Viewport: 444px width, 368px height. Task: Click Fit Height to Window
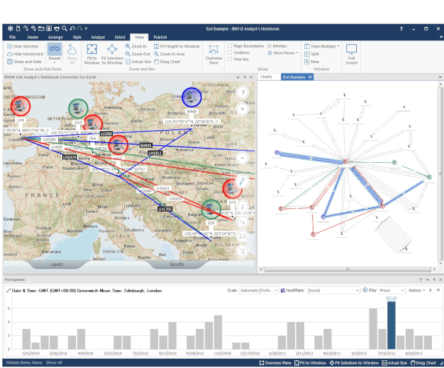(177, 46)
